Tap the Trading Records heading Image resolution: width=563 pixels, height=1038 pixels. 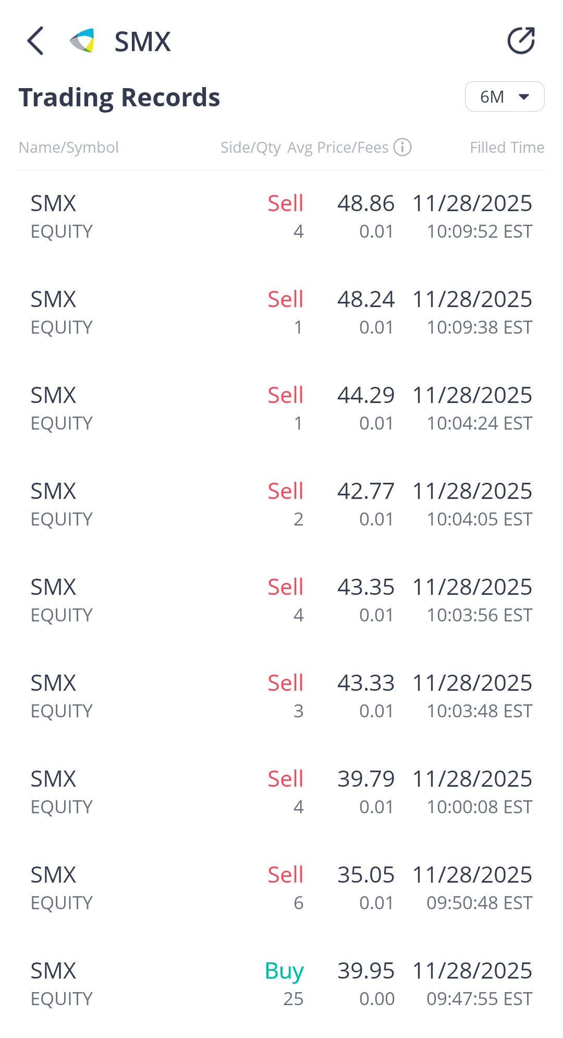point(119,97)
